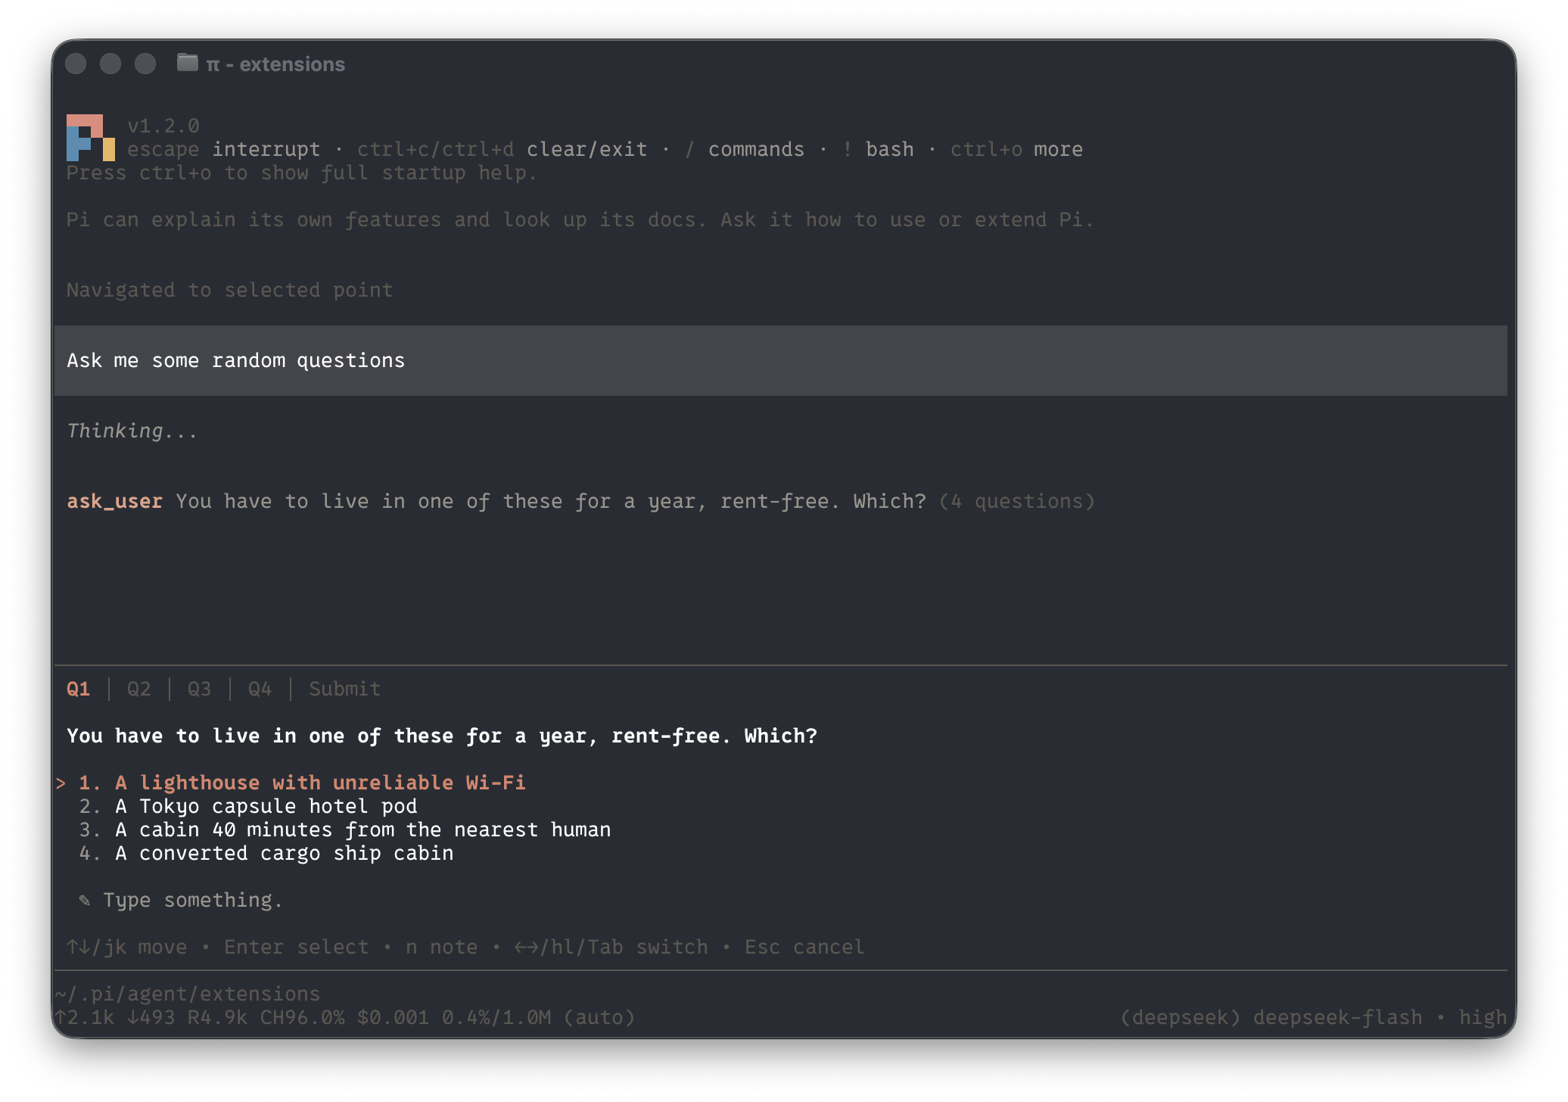Switch to the Q2 tab
Screen dimensions: 1568x1102
click(x=138, y=689)
